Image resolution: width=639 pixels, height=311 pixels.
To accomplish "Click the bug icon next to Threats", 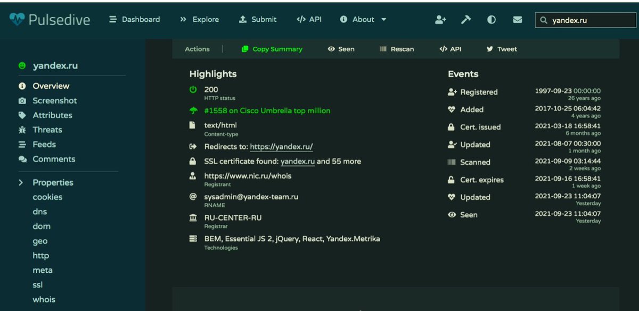I will (22, 130).
